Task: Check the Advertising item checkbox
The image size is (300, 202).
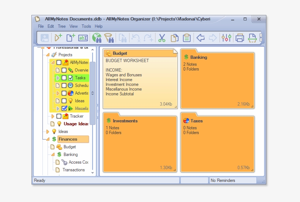Action: click(x=64, y=93)
